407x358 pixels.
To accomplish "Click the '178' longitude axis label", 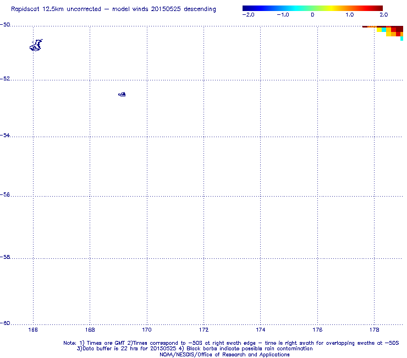I will (x=374, y=330).
